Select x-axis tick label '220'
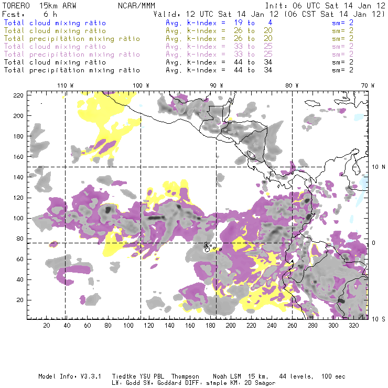The width and height of the screenshot is (388, 388). [x=251, y=326]
